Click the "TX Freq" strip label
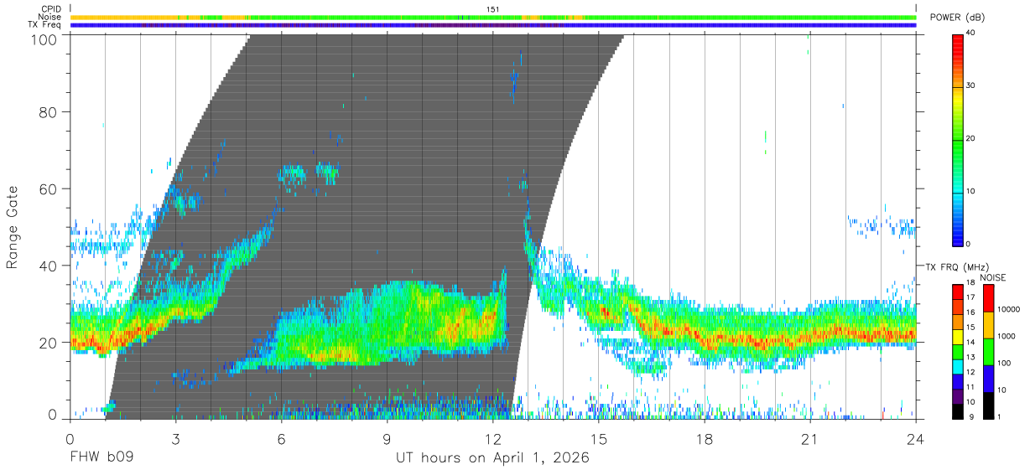 click(44, 24)
